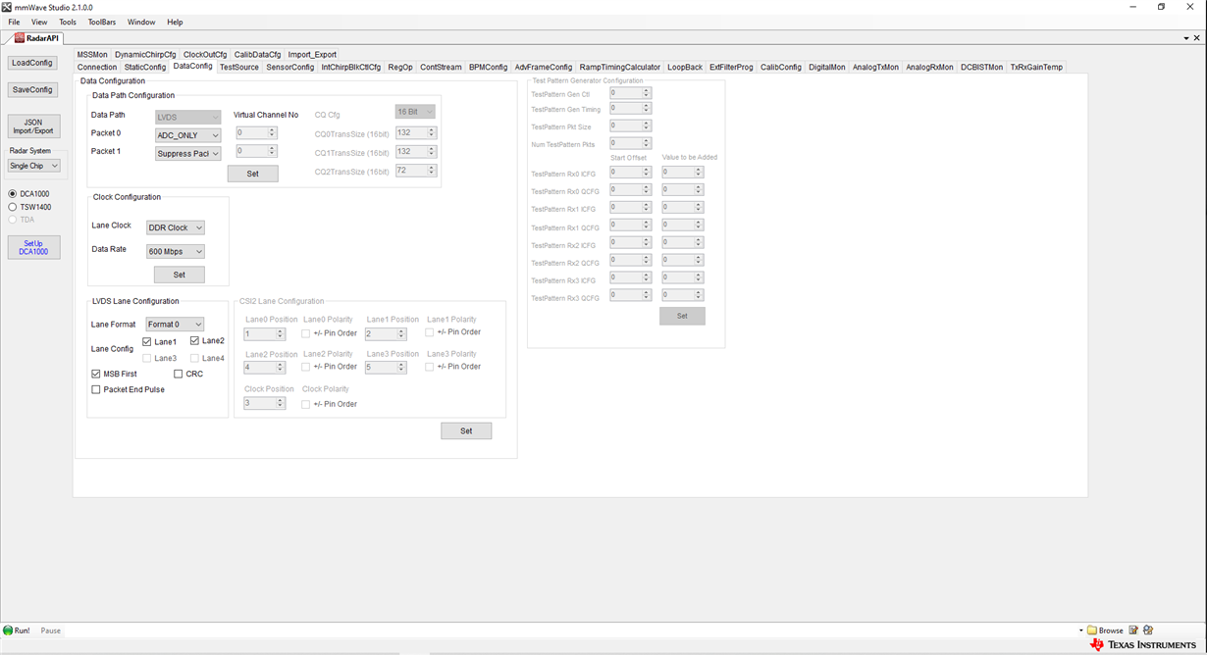
Task: Click the script inspect icon beside edit icon
Action: 1148,630
